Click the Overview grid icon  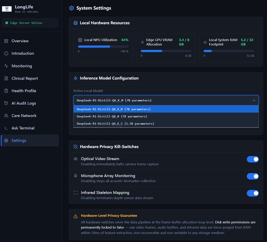tap(6, 41)
